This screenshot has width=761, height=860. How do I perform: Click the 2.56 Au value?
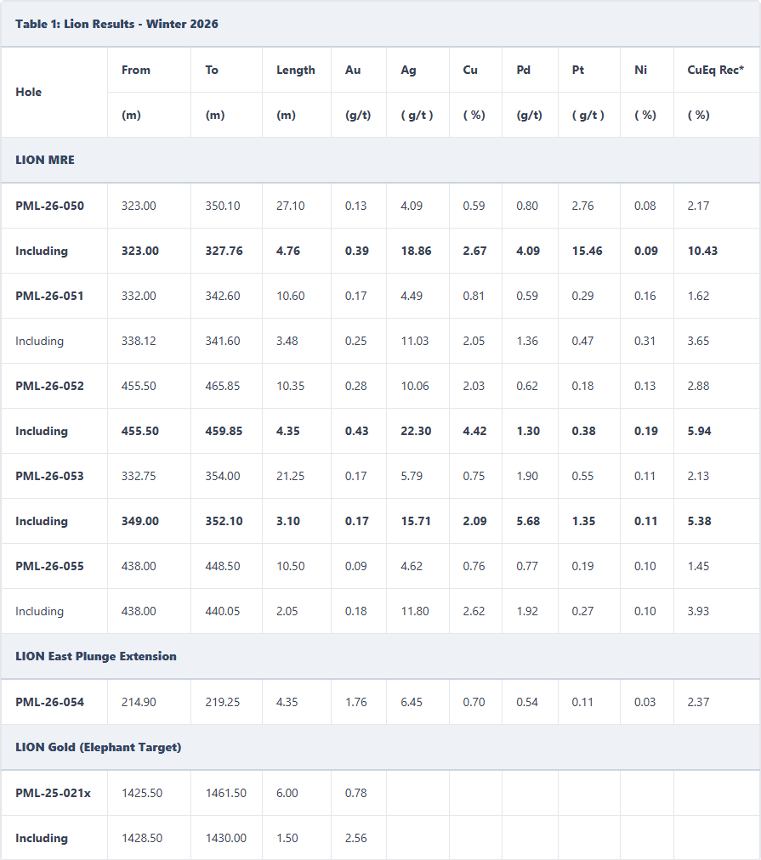click(356, 838)
